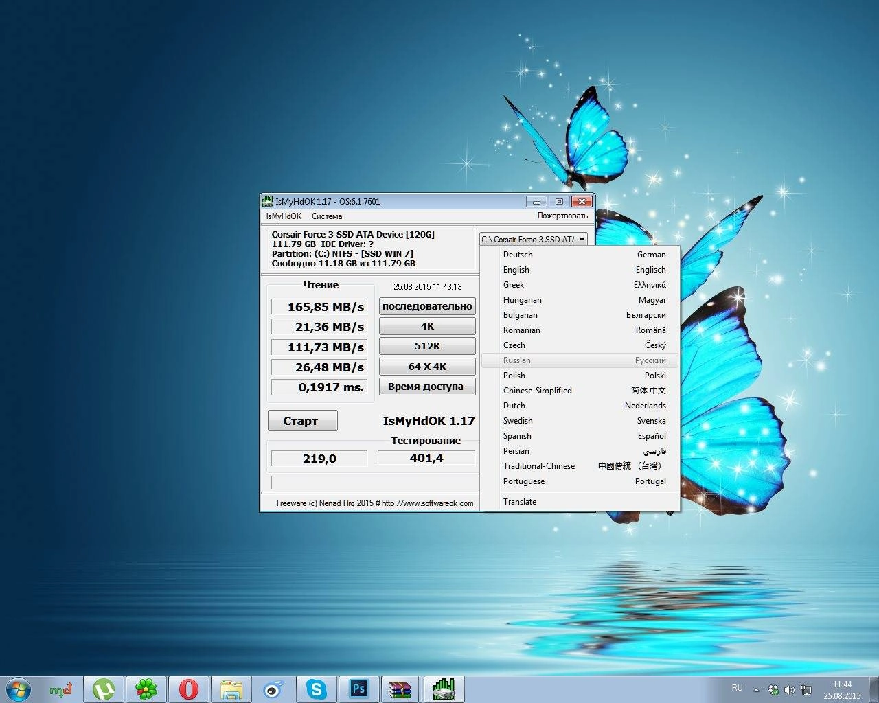Open WinRAR taskbar icon
879x703 pixels.
[x=401, y=689]
